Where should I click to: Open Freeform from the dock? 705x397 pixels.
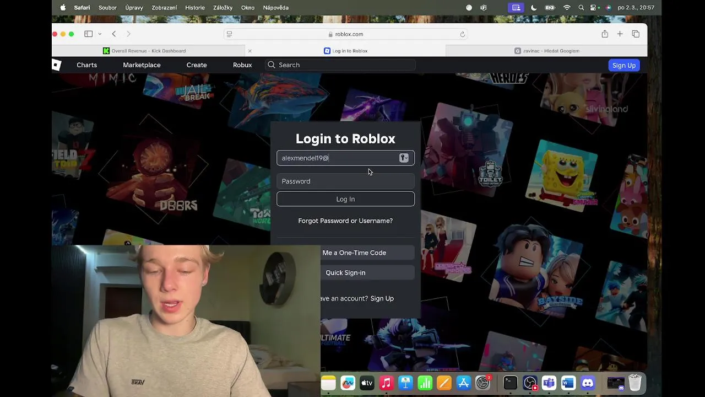(348, 383)
